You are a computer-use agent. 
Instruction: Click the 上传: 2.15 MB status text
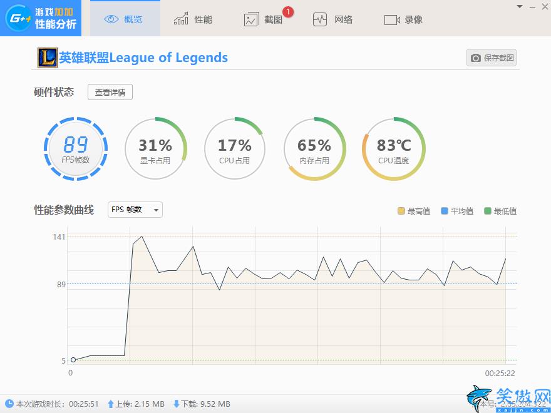(140, 404)
